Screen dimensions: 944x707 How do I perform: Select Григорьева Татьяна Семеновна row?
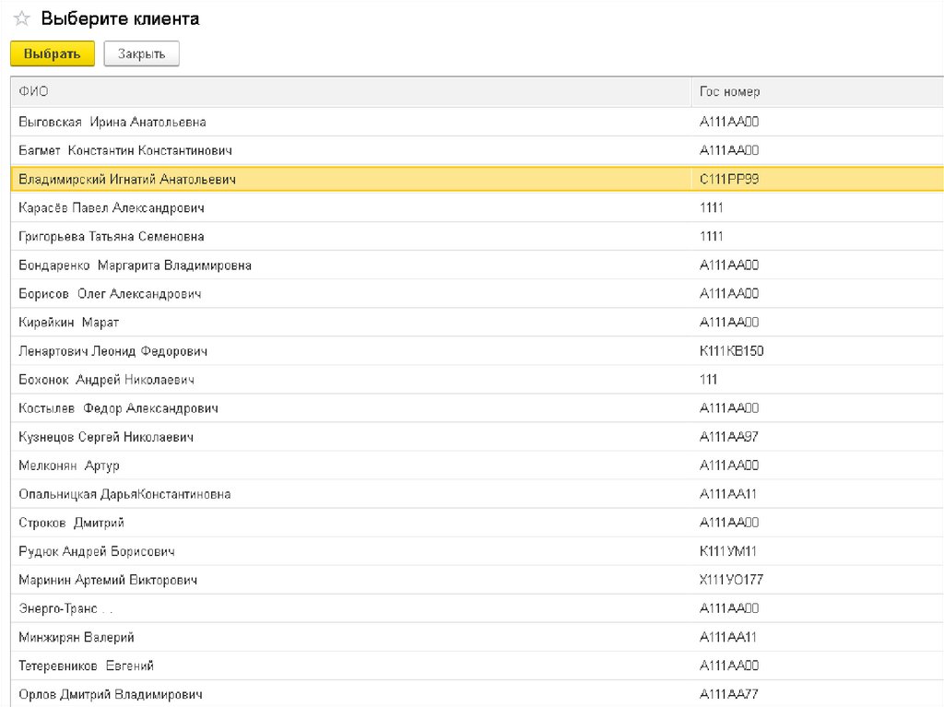[x=112, y=237]
